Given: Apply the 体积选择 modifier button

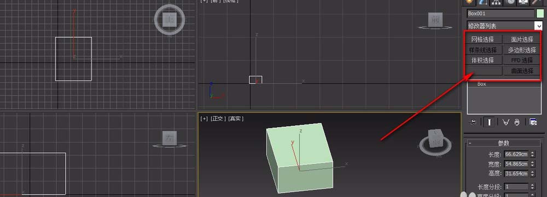Looking at the screenshot, I should [483, 60].
